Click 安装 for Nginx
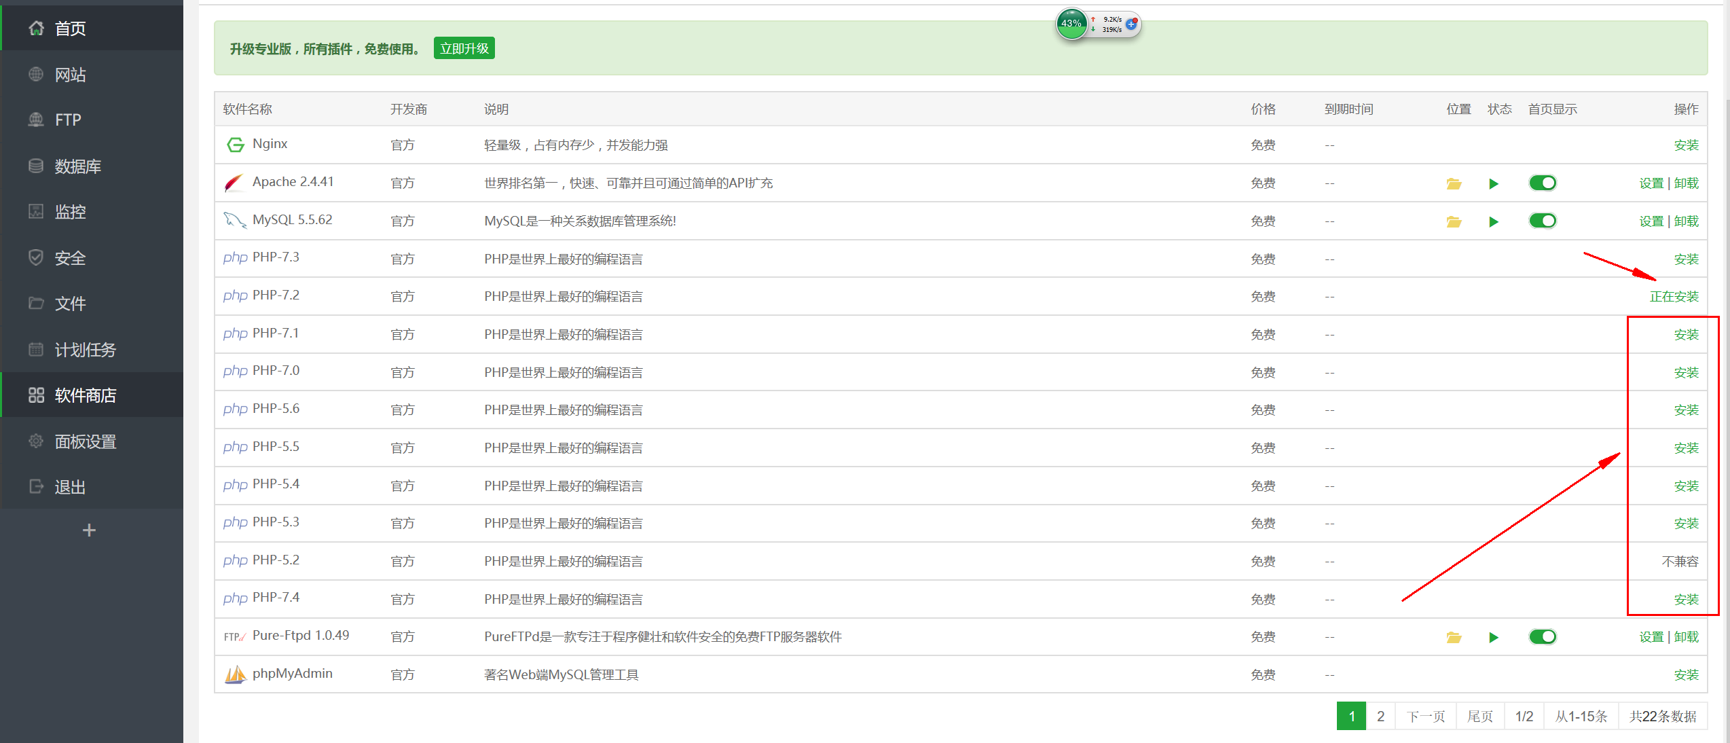The width and height of the screenshot is (1730, 743). tap(1687, 145)
